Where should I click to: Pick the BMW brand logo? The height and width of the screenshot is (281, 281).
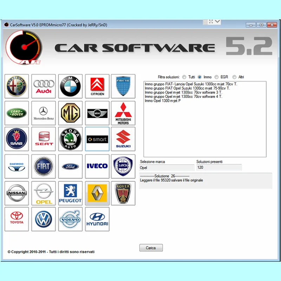(x=71, y=86)
